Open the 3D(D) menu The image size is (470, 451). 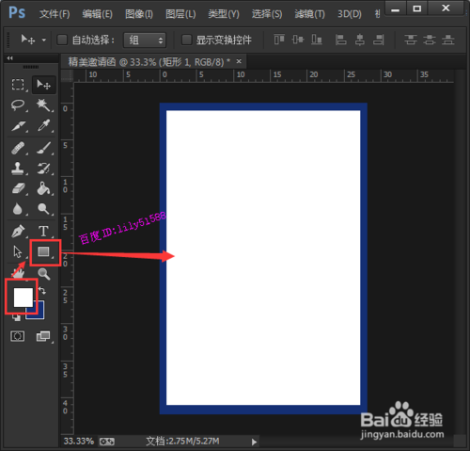point(350,14)
